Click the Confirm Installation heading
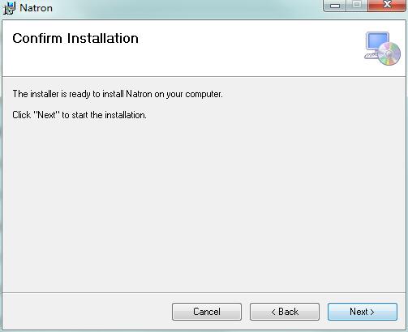Image resolution: width=408 pixels, height=332 pixels. pos(75,38)
